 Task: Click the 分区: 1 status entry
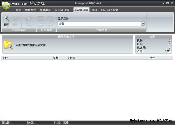tap(33, 122)
